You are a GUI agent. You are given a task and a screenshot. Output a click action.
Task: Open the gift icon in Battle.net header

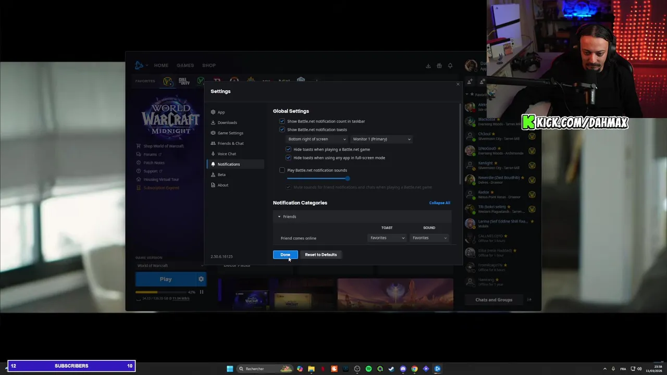(439, 66)
